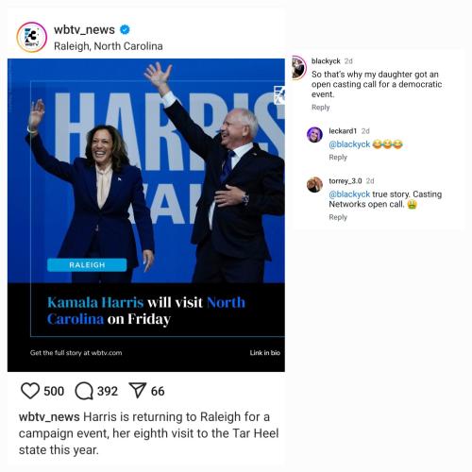Open blackyck's profile avatar
Image resolution: width=472 pixels, height=472 pixels.
pos(298,67)
